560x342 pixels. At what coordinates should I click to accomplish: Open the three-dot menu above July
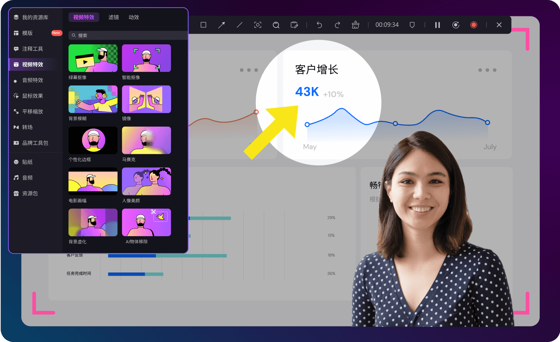coord(487,70)
